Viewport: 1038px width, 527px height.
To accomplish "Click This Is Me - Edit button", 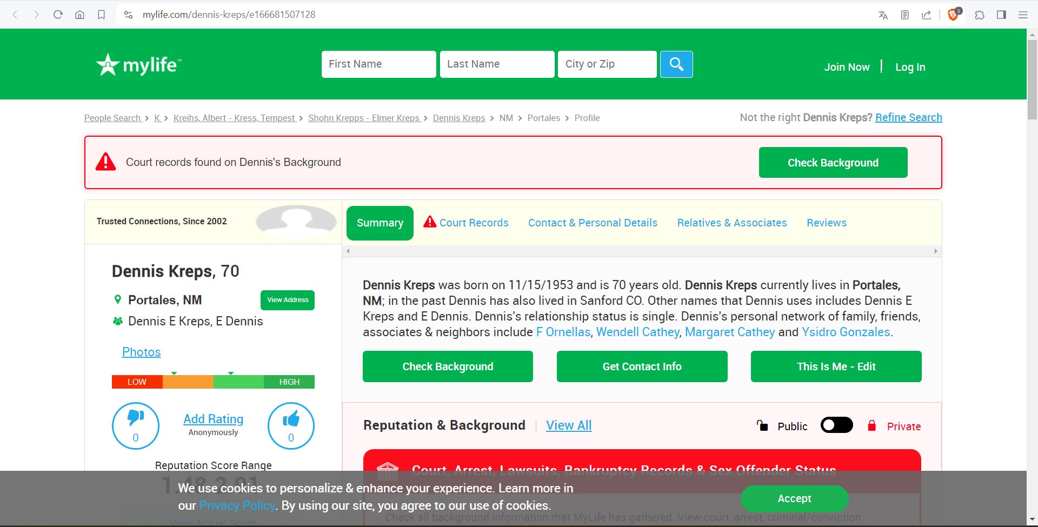I will pos(836,366).
